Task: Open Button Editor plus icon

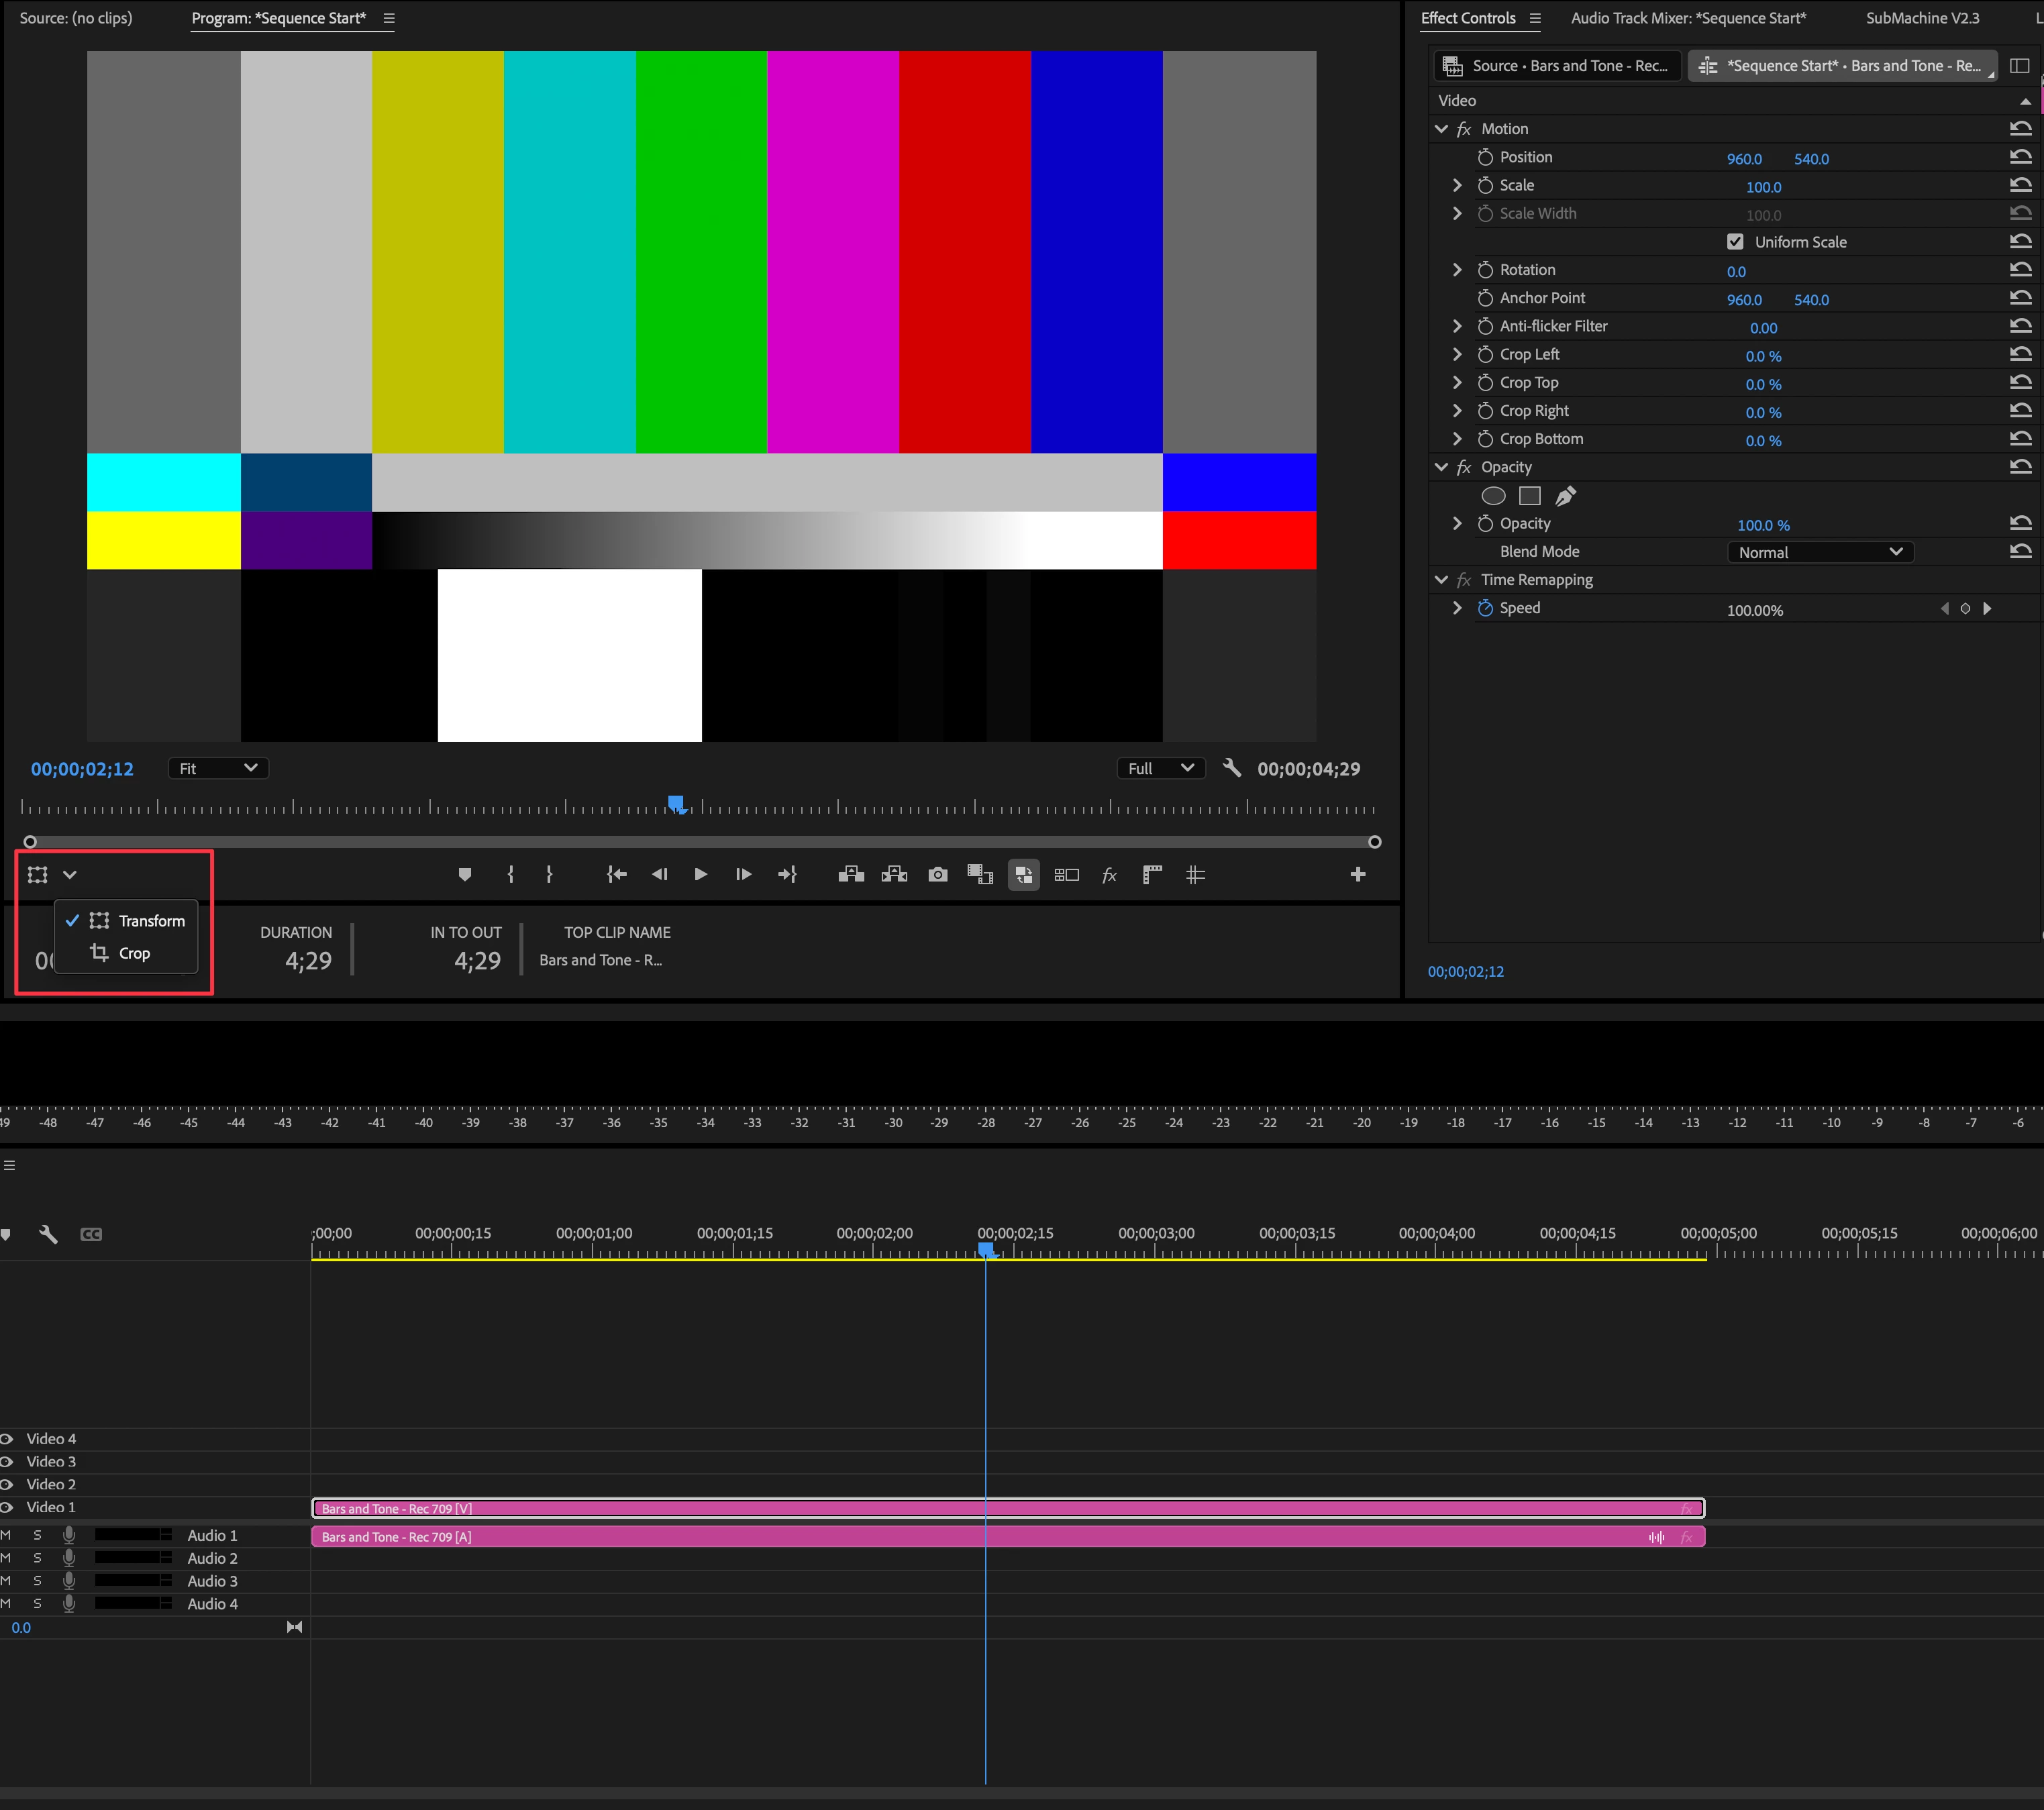Action: tap(1357, 875)
